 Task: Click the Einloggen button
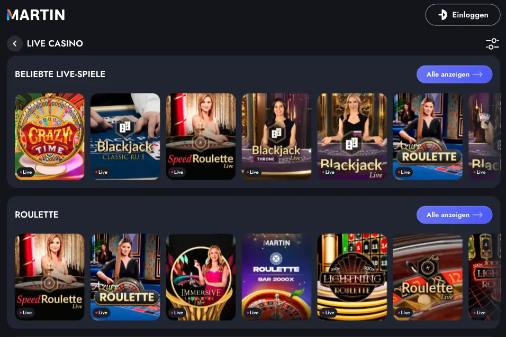[463, 15]
